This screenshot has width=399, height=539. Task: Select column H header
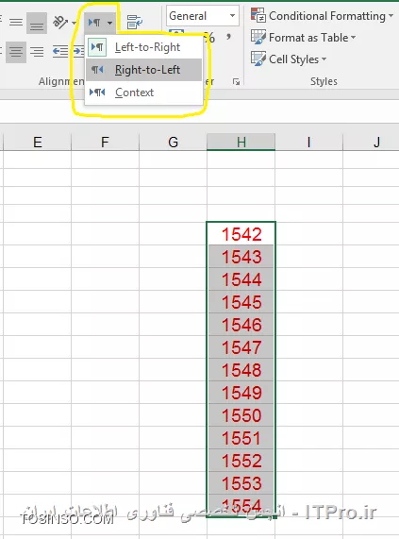click(x=241, y=142)
